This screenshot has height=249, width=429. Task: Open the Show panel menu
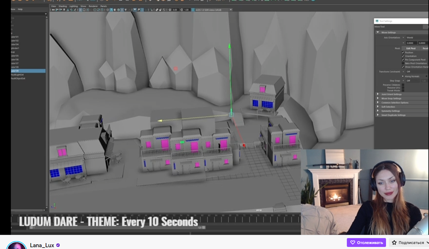pyautogui.click(x=83, y=6)
